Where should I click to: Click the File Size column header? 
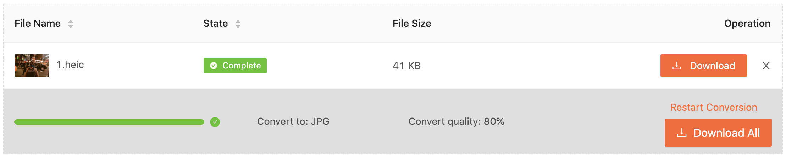pos(412,24)
